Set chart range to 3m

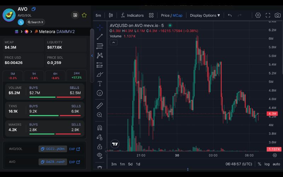(x=114, y=164)
